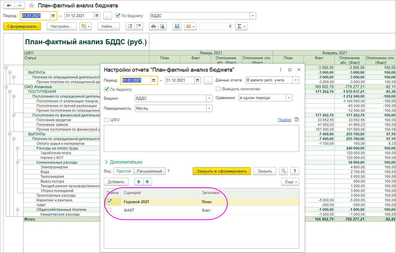396x253 pixels.
Task: Open the Еще menu
Action: [x=290, y=182]
